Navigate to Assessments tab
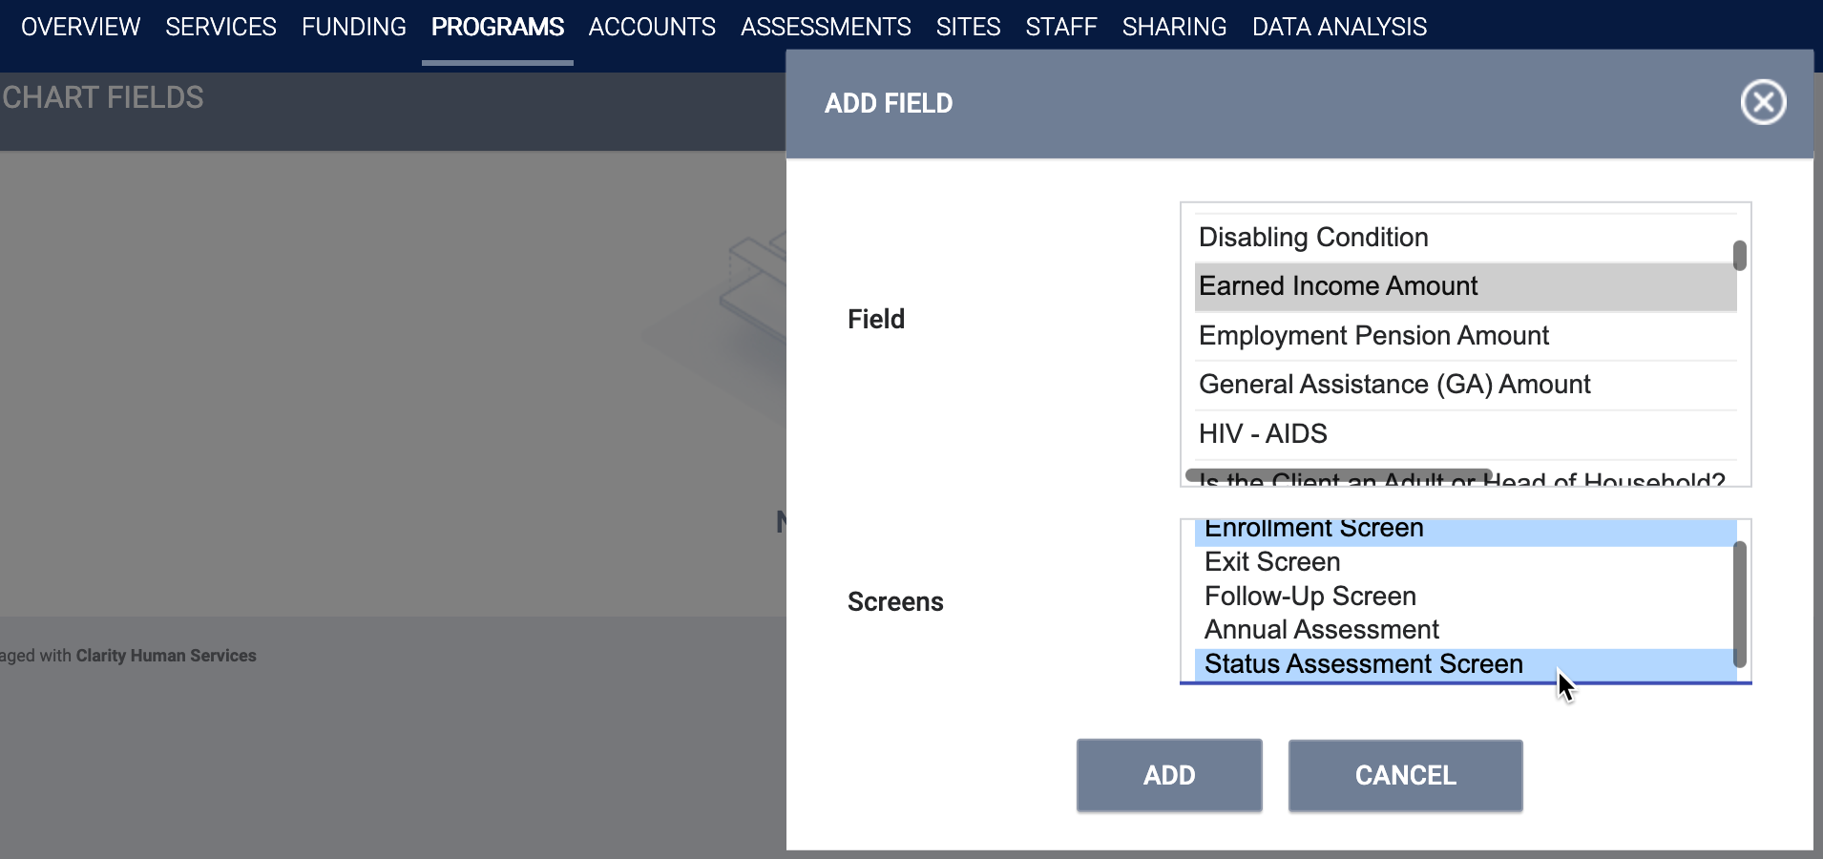This screenshot has width=1823, height=859. [826, 27]
